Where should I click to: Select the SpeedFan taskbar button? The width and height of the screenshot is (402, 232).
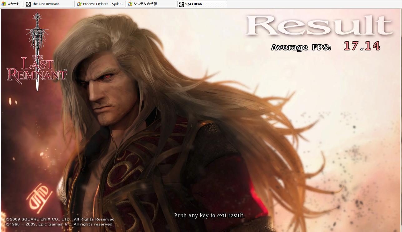point(202,4)
